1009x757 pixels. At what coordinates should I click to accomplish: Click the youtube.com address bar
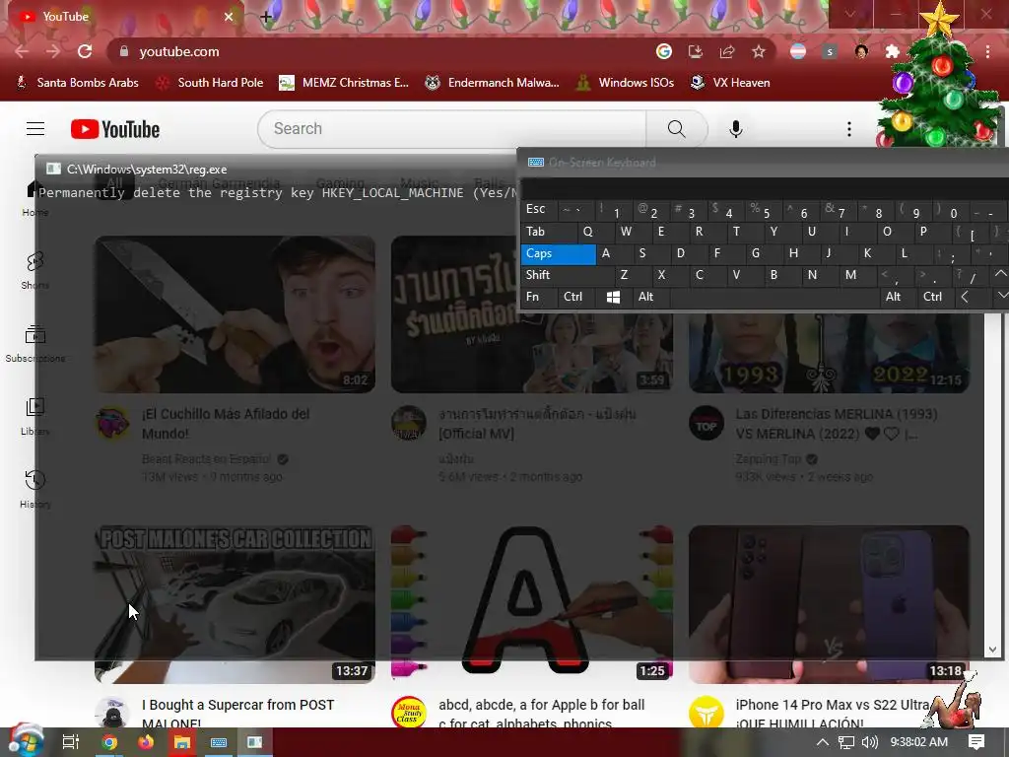[x=386, y=51]
